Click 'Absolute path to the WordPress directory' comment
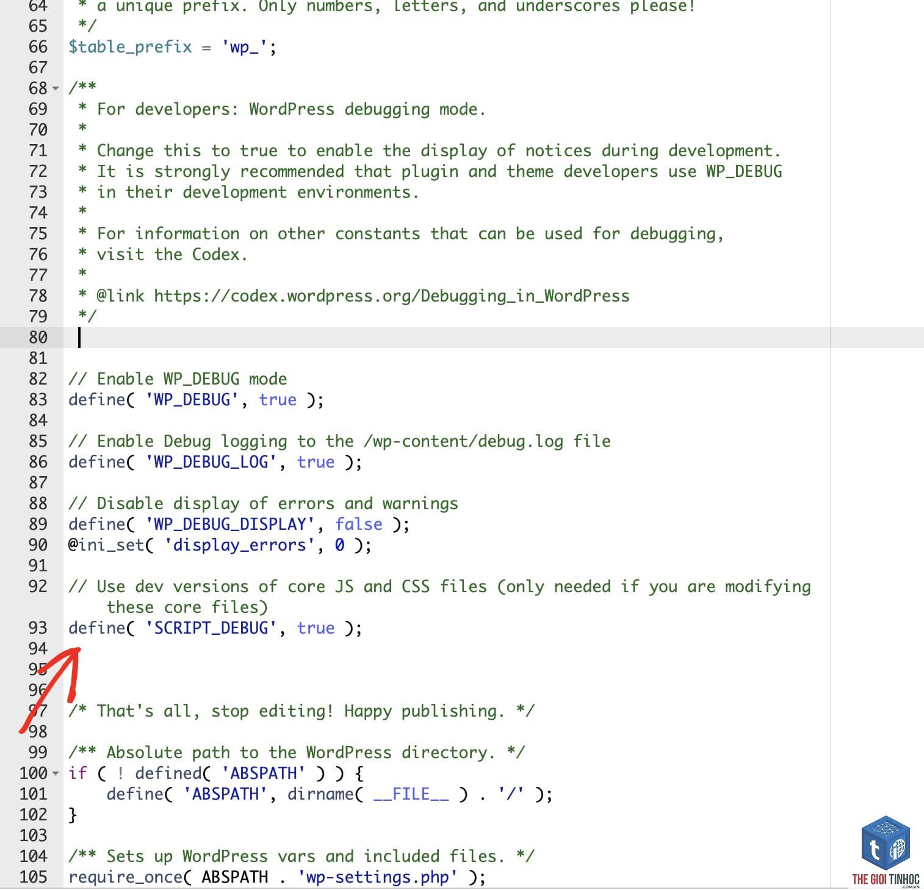Screen dimensions: 924x890 tap(297, 753)
